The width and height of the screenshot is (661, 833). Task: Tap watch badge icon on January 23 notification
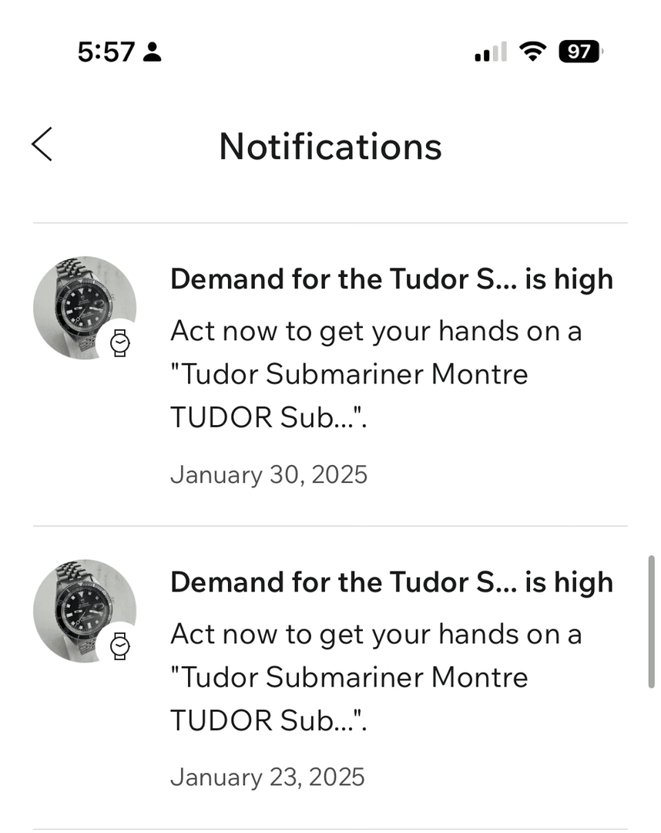(119, 645)
